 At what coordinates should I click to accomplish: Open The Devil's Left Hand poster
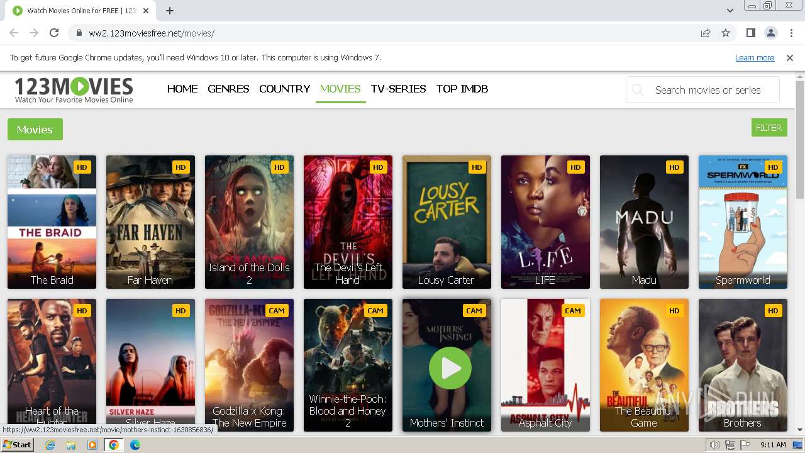(x=348, y=222)
